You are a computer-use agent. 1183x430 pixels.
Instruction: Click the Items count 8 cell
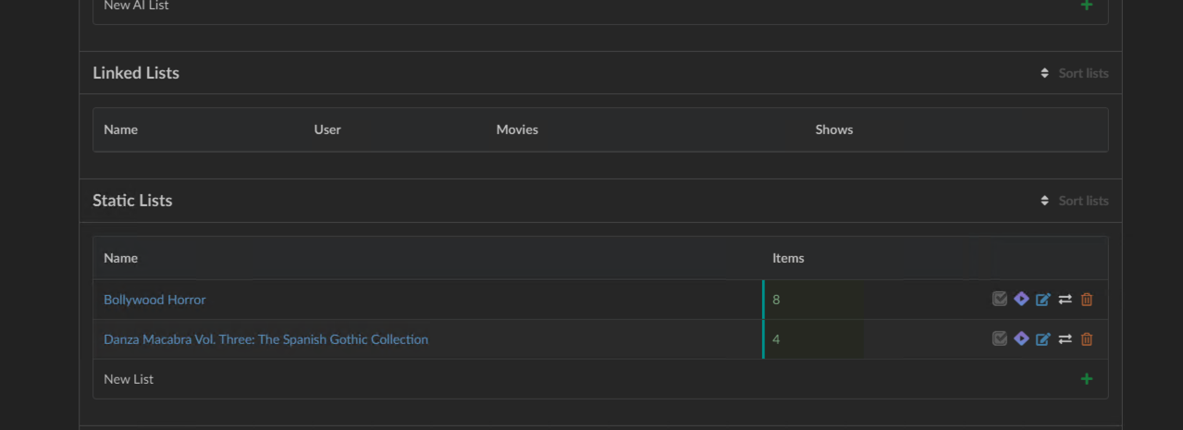click(x=776, y=300)
